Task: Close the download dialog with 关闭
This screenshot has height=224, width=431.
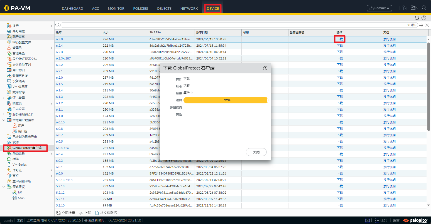Action: pos(256,152)
